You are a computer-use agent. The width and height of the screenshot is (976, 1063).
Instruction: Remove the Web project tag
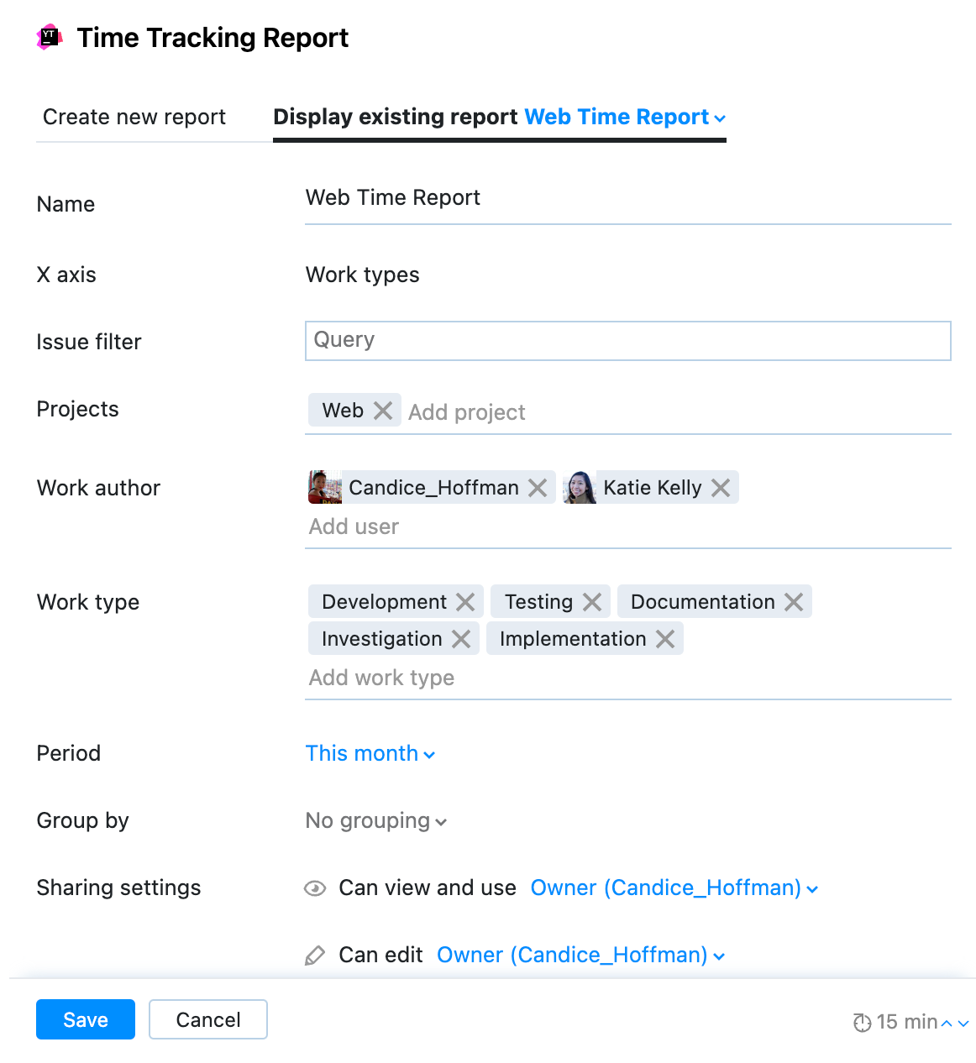tap(383, 410)
